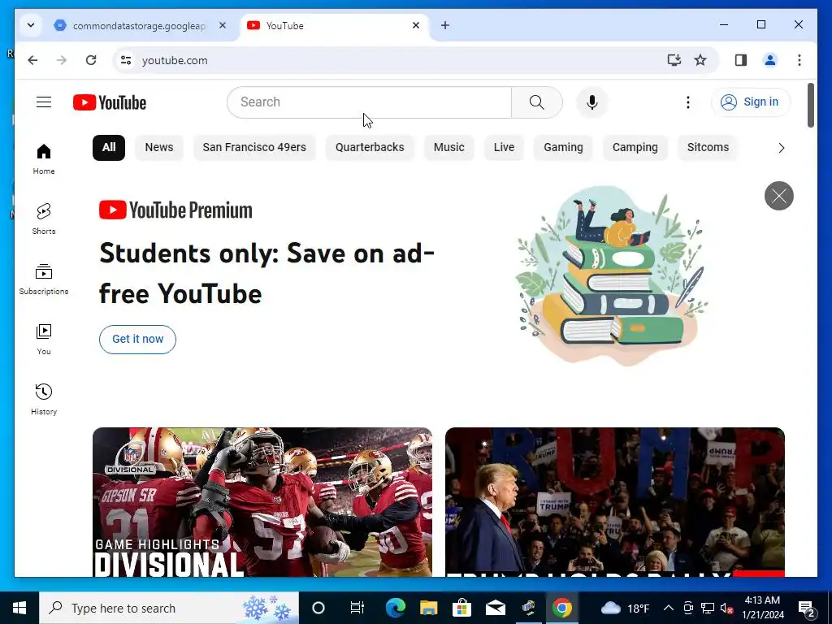Open a new tab with plus button
This screenshot has width=832, height=624.
point(445,25)
